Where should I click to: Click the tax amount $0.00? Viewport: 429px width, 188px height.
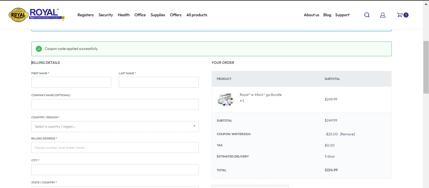[329, 145]
